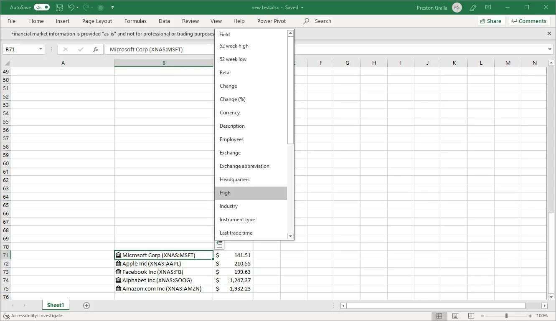Click the Insert Function fx icon
Viewport: 556px width, 321px height.
(x=96, y=49)
